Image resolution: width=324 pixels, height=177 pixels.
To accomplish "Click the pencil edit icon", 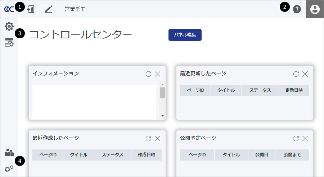I will pos(49,9).
